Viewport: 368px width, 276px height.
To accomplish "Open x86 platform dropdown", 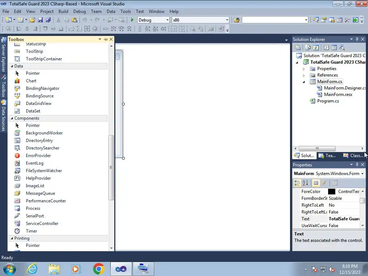I will [x=227, y=20].
